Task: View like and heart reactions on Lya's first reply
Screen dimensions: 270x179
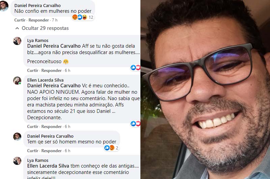Action: tap(136, 68)
